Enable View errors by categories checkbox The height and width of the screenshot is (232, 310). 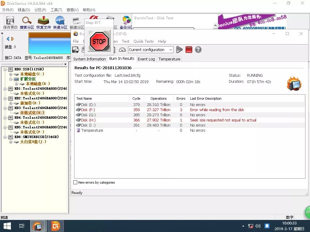coord(76,182)
